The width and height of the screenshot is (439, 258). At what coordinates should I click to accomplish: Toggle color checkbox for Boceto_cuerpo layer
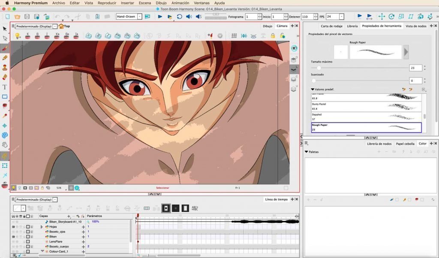tap(28, 246)
